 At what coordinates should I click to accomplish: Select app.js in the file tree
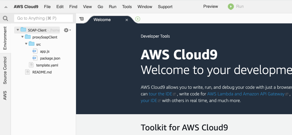[45, 51]
